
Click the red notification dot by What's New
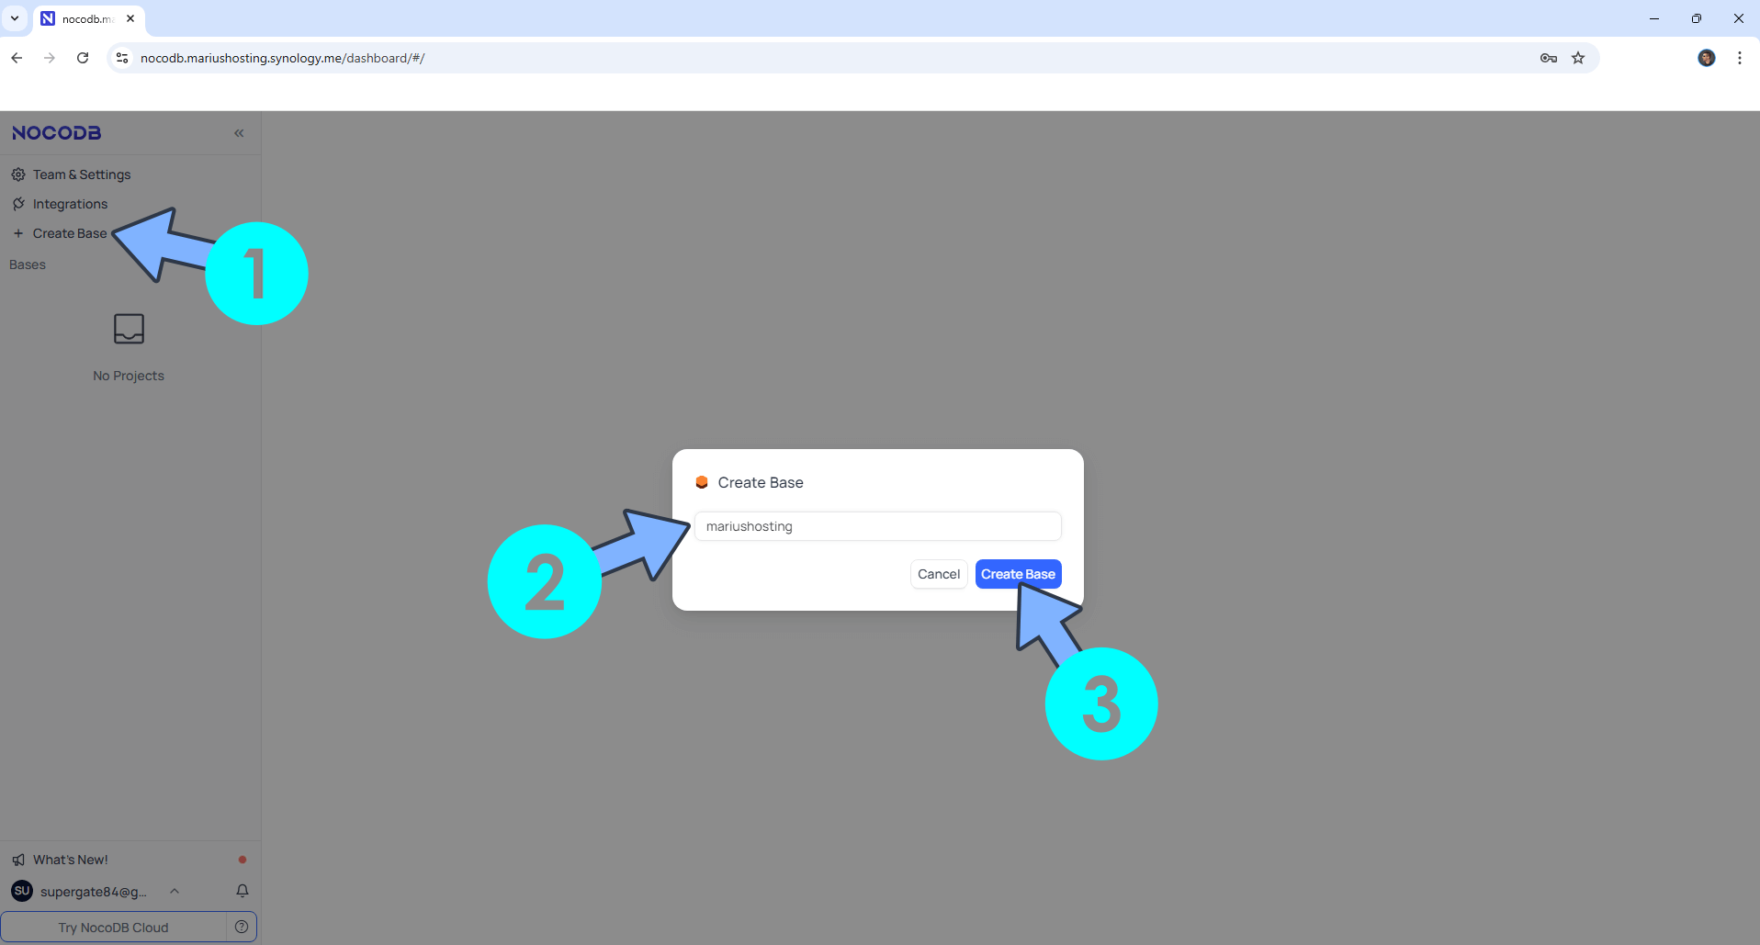[x=243, y=860]
